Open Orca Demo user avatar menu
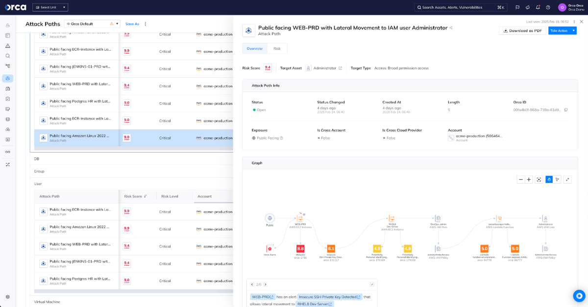The image size is (588, 307). pos(562,7)
